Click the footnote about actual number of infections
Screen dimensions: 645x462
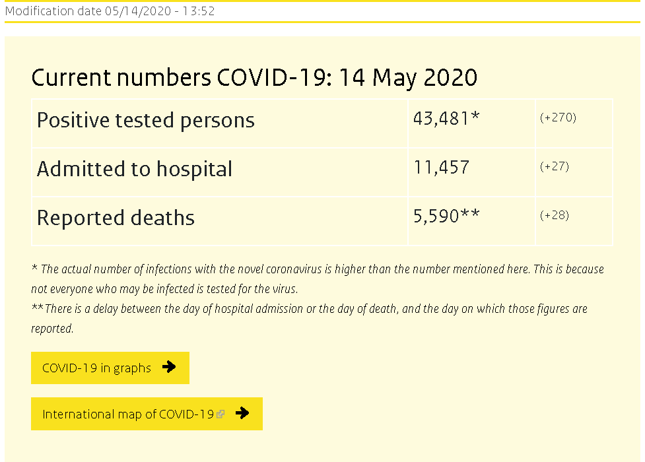click(317, 279)
